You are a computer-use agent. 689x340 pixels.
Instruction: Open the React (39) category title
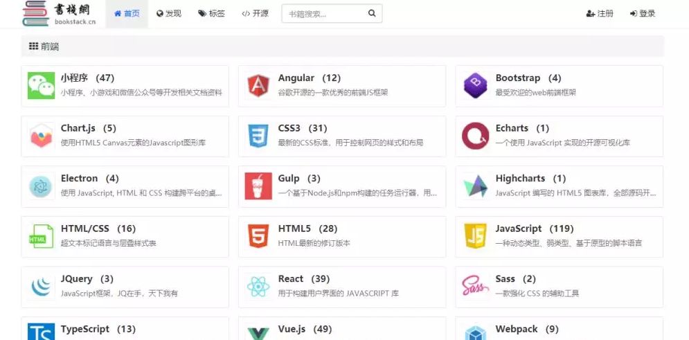(x=303, y=279)
